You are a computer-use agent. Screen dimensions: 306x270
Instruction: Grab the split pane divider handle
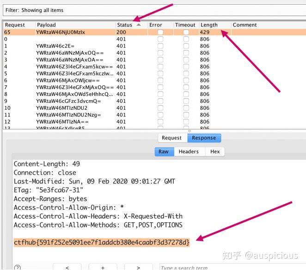pyautogui.click(x=190, y=131)
